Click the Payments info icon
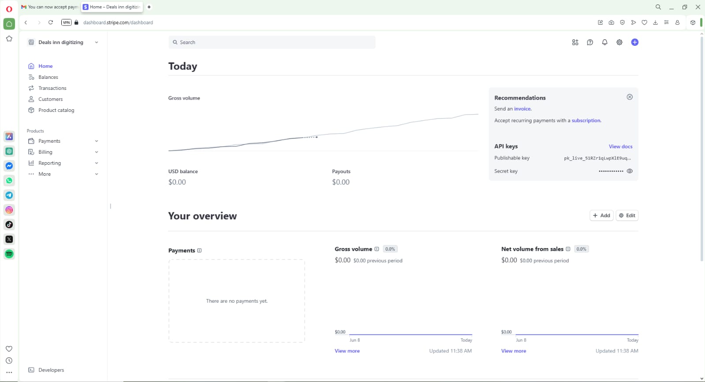 pyautogui.click(x=199, y=251)
